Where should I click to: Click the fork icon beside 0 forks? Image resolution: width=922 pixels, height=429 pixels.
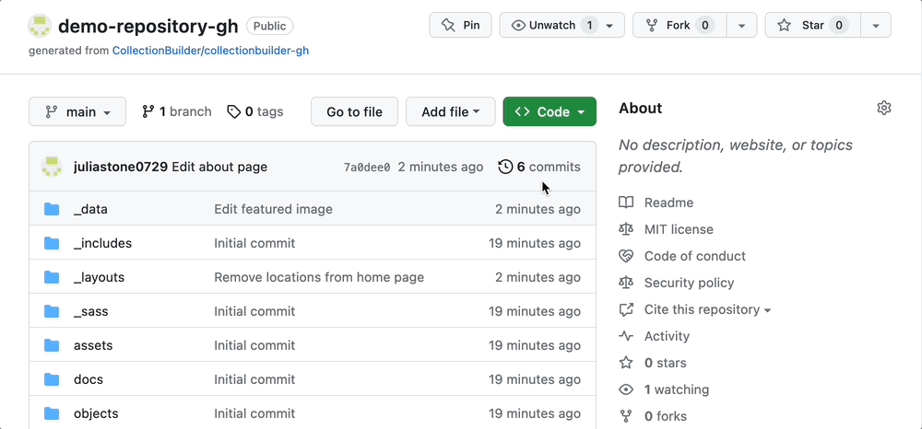pyautogui.click(x=626, y=416)
